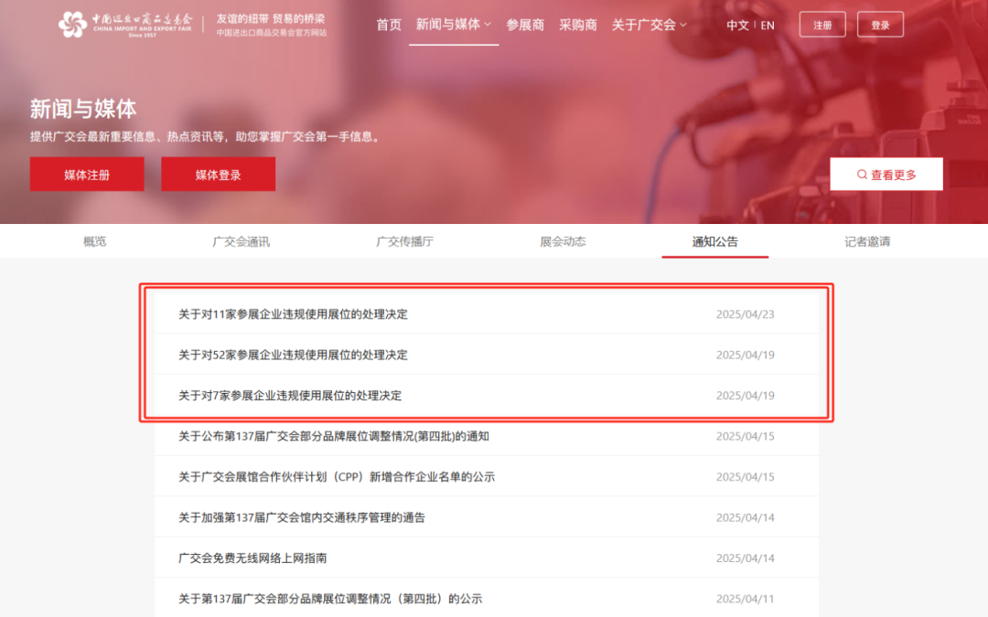
Task: Click the 登录 button
Action: [880, 24]
